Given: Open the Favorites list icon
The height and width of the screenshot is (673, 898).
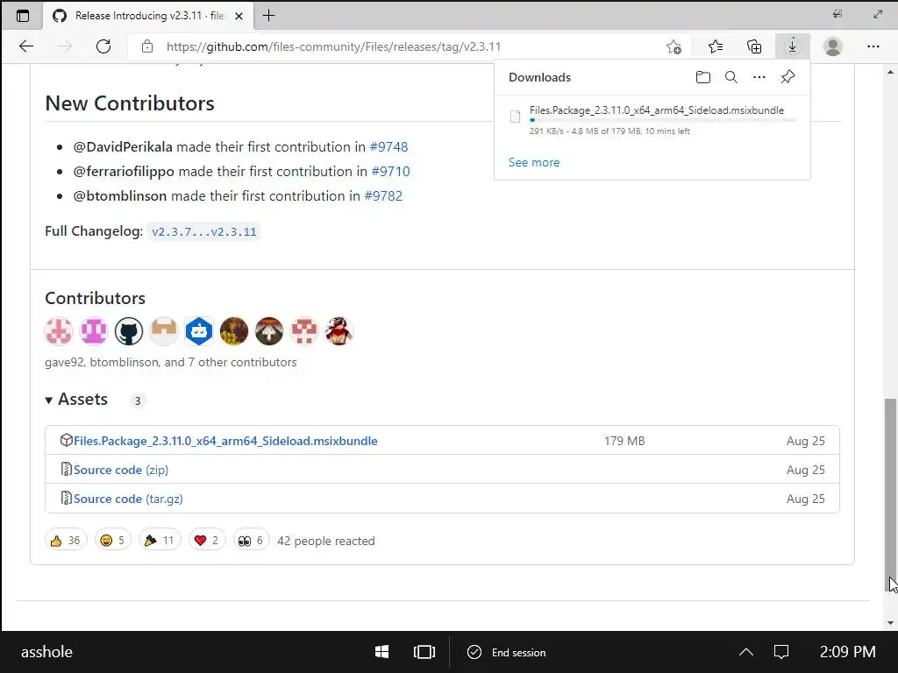Looking at the screenshot, I should point(716,46).
